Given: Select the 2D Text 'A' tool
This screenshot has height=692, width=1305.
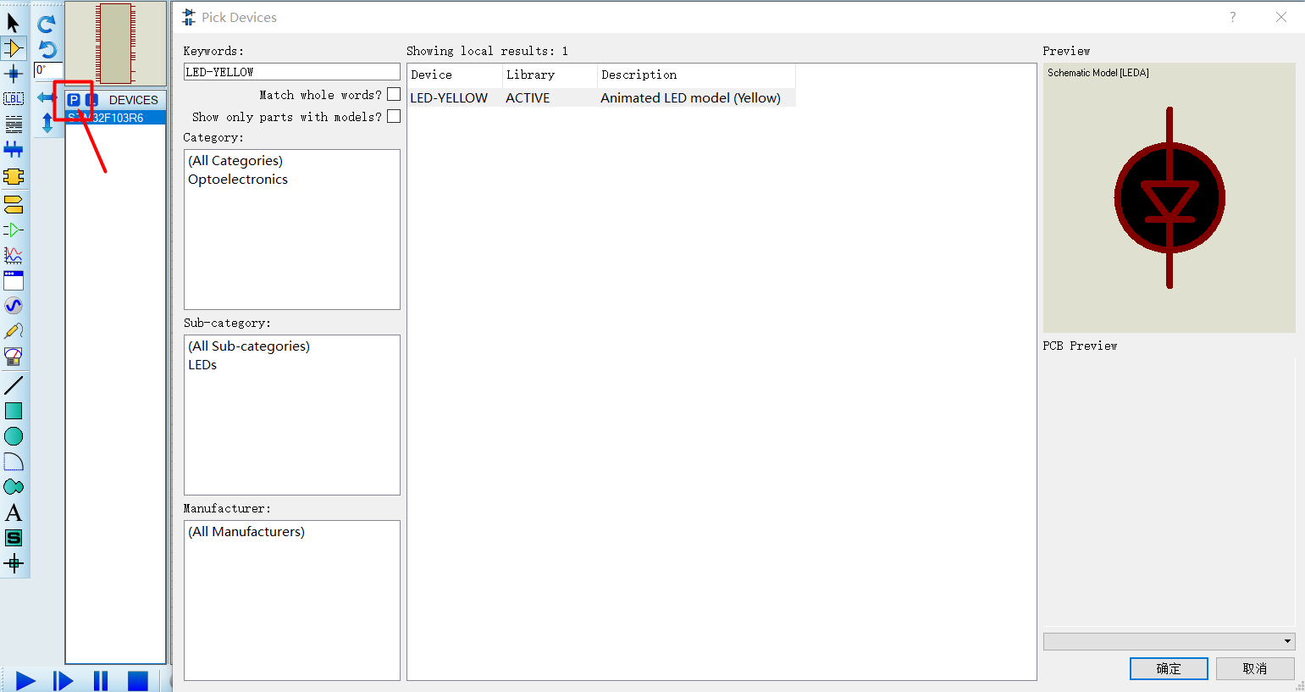Looking at the screenshot, I should [14, 512].
